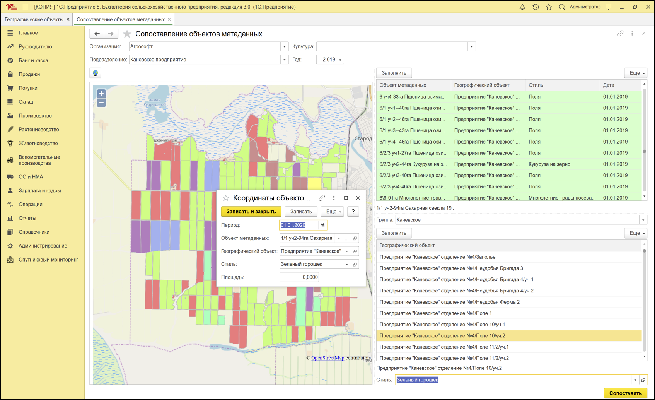Click the Площадь input field
Screen dimensions: 655x400
[299, 277]
